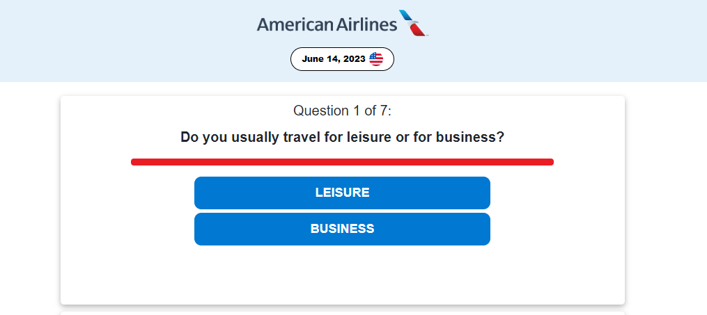The height and width of the screenshot is (315, 707).
Task: Click the "June 14, 2023" date text
Action: (333, 59)
